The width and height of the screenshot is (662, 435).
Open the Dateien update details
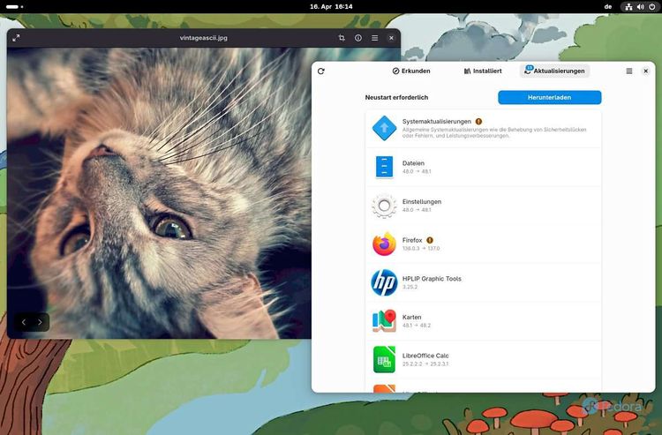tap(483, 167)
